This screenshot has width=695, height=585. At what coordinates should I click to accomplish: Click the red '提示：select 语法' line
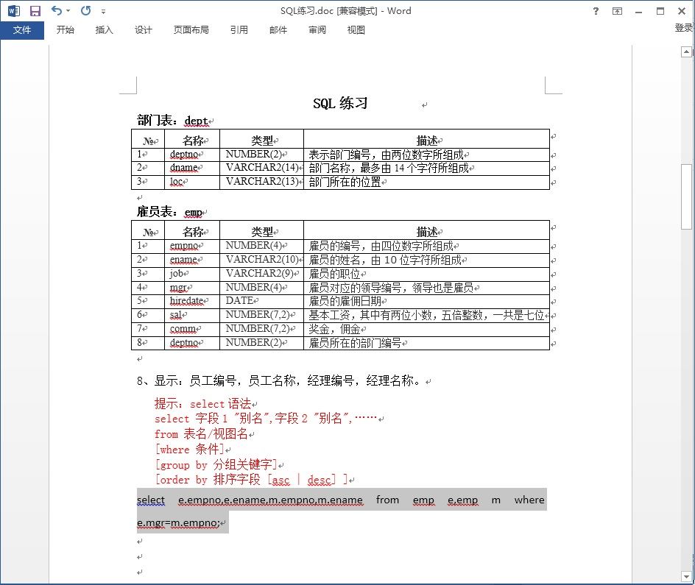click(202, 403)
